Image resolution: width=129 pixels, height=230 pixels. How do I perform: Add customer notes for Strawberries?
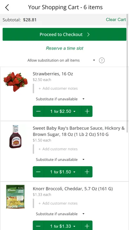tap(58, 89)
